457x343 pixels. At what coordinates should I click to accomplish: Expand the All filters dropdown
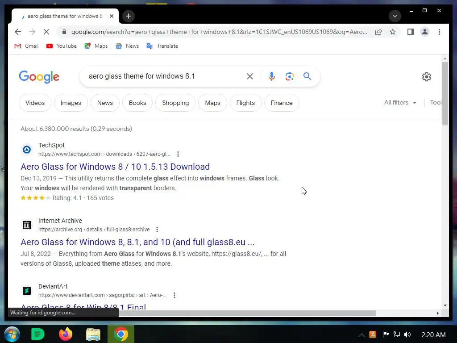[x=400, y=102]
